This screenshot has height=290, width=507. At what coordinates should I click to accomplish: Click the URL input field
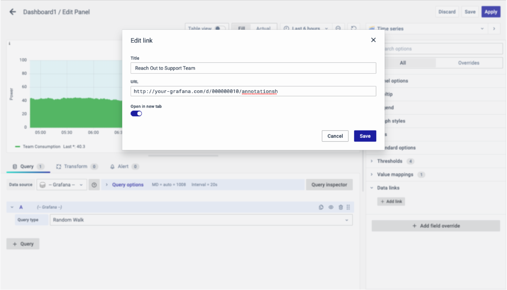click(x=253, y=91)
